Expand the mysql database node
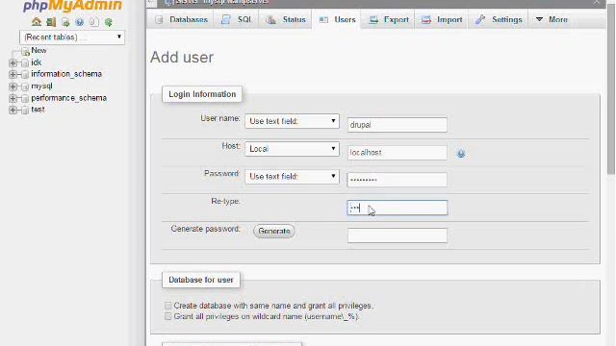This screenshot has height=346, width=616. (x=13, y=86)
